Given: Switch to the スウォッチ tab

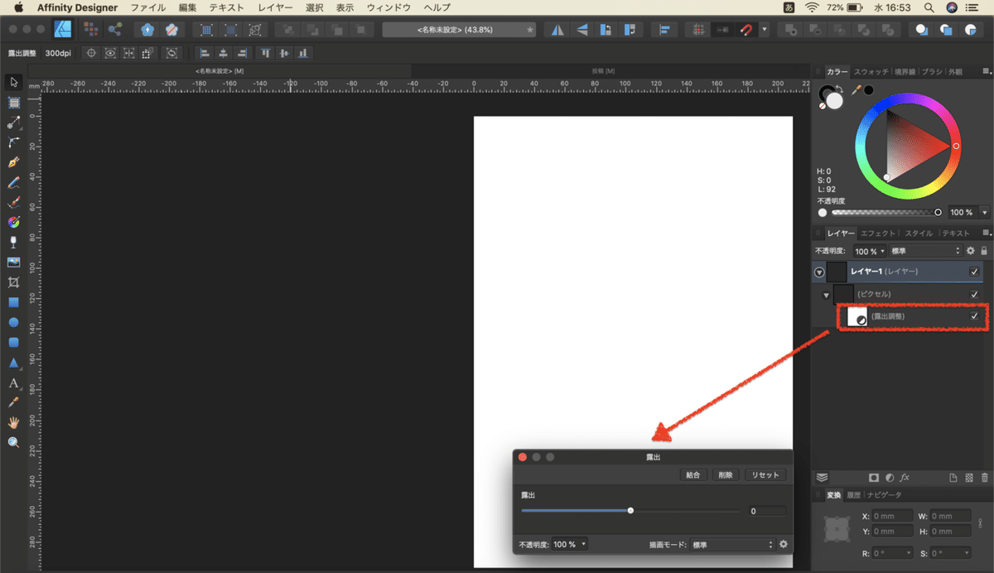Looking at the screenshot, I should 871,72.
